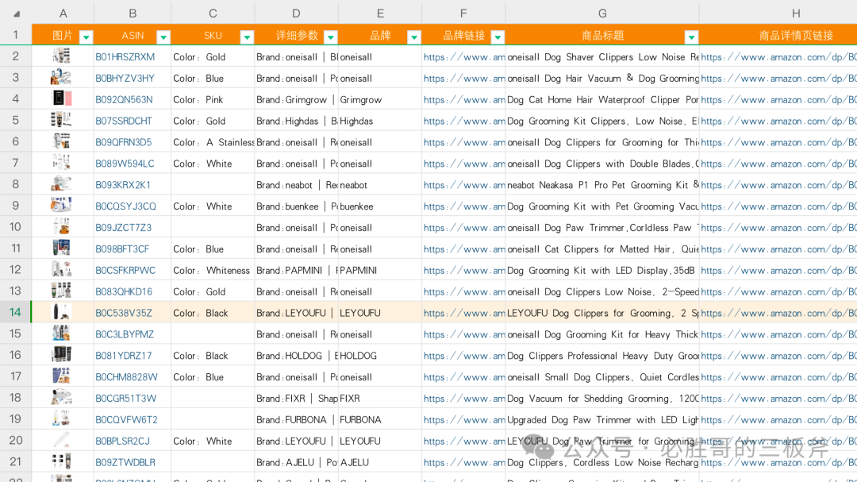
Task: Select the 商品详情页链接 header cell
Action: (x=795, y=36)
